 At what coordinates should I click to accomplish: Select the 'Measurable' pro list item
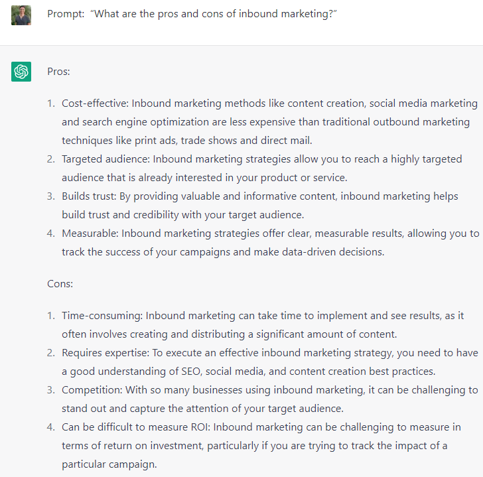(x=263, y=243)
